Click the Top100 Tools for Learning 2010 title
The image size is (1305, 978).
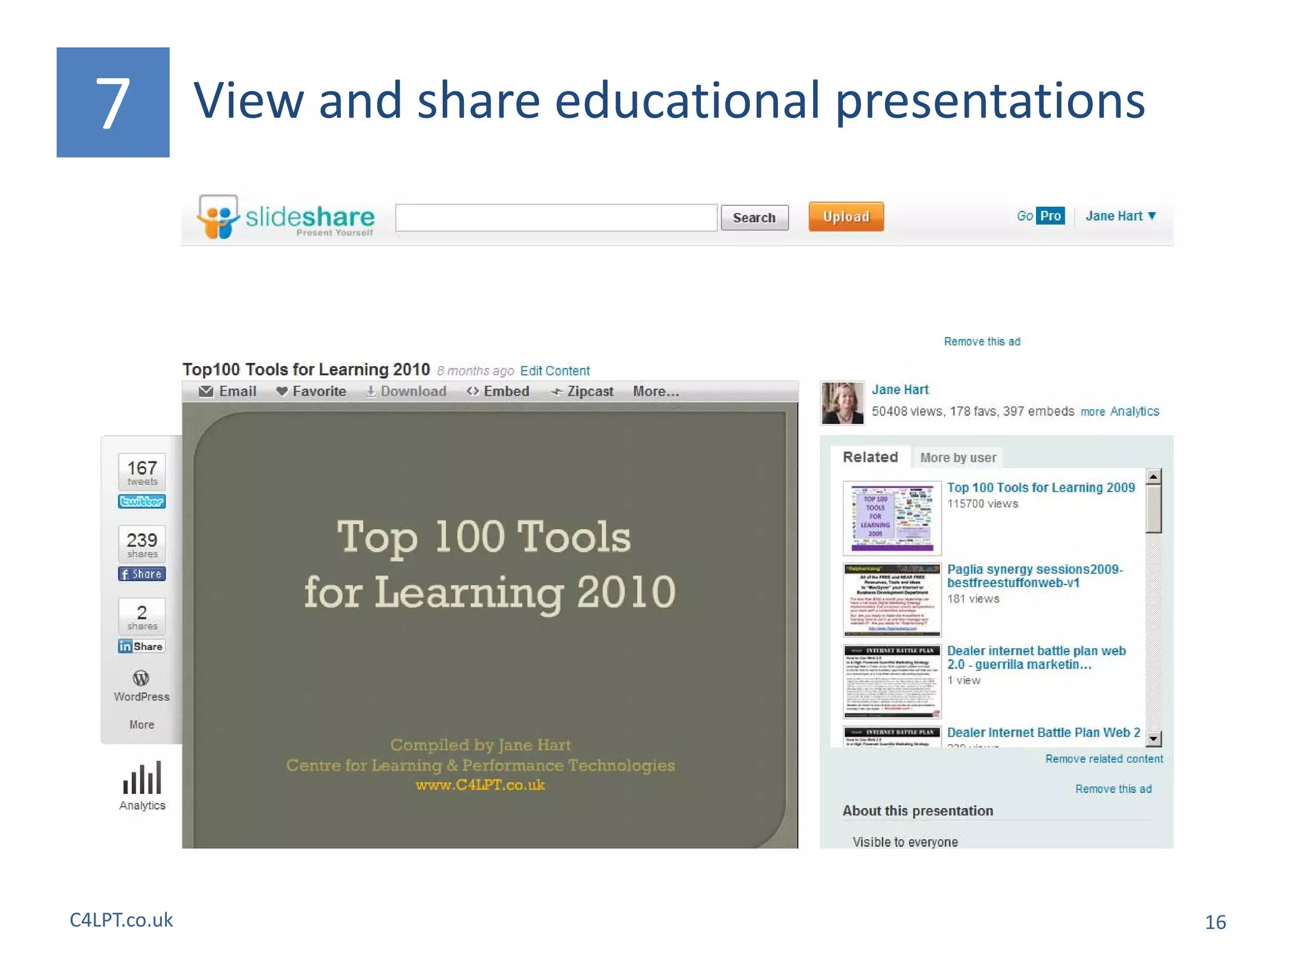tap(306, 369)
